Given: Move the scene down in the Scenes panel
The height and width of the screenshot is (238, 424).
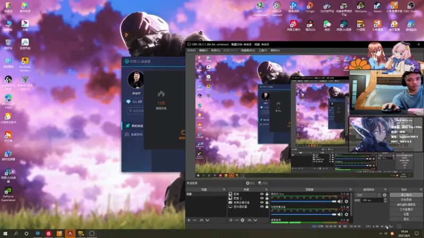Looking at the screenshot, I should pyautogui.click(x=207, y=220).
